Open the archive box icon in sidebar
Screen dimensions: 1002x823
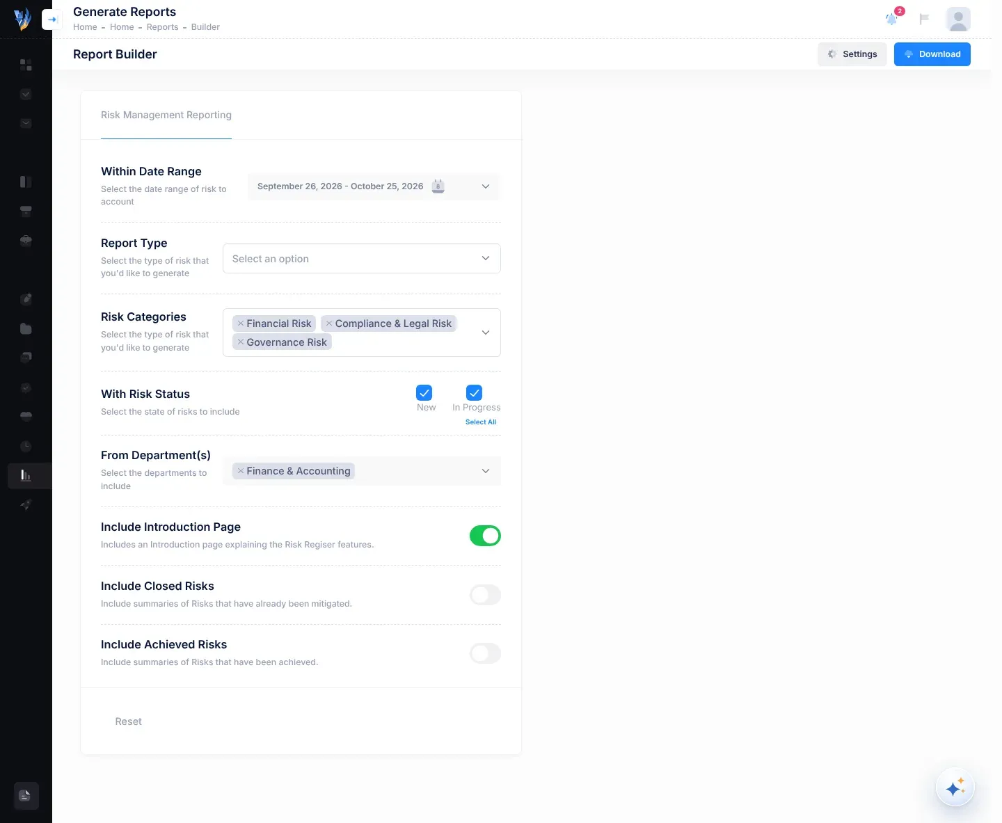(x=26, y=211)
